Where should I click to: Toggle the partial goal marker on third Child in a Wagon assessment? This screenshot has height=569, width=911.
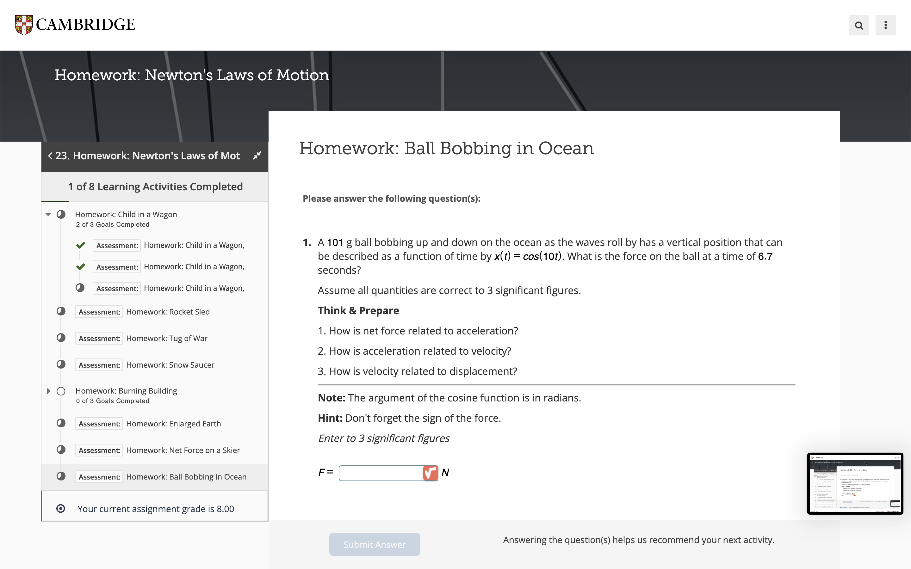point(80,288)
